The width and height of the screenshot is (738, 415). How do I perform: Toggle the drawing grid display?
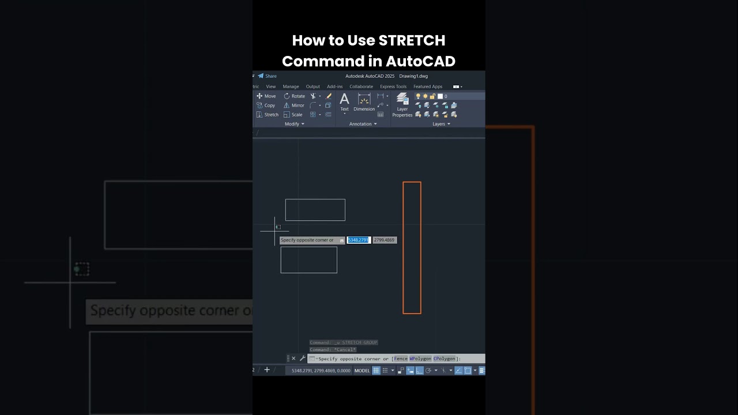click(x=376, y=371)
